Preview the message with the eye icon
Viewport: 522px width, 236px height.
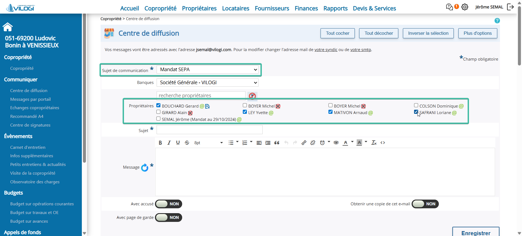(336, 143)
